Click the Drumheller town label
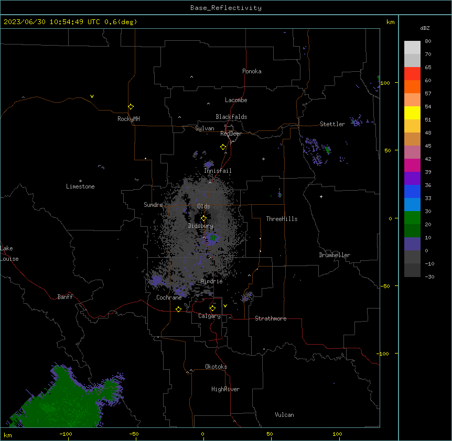The width and height of the screenshot is (452, 441). coord(335,255)
